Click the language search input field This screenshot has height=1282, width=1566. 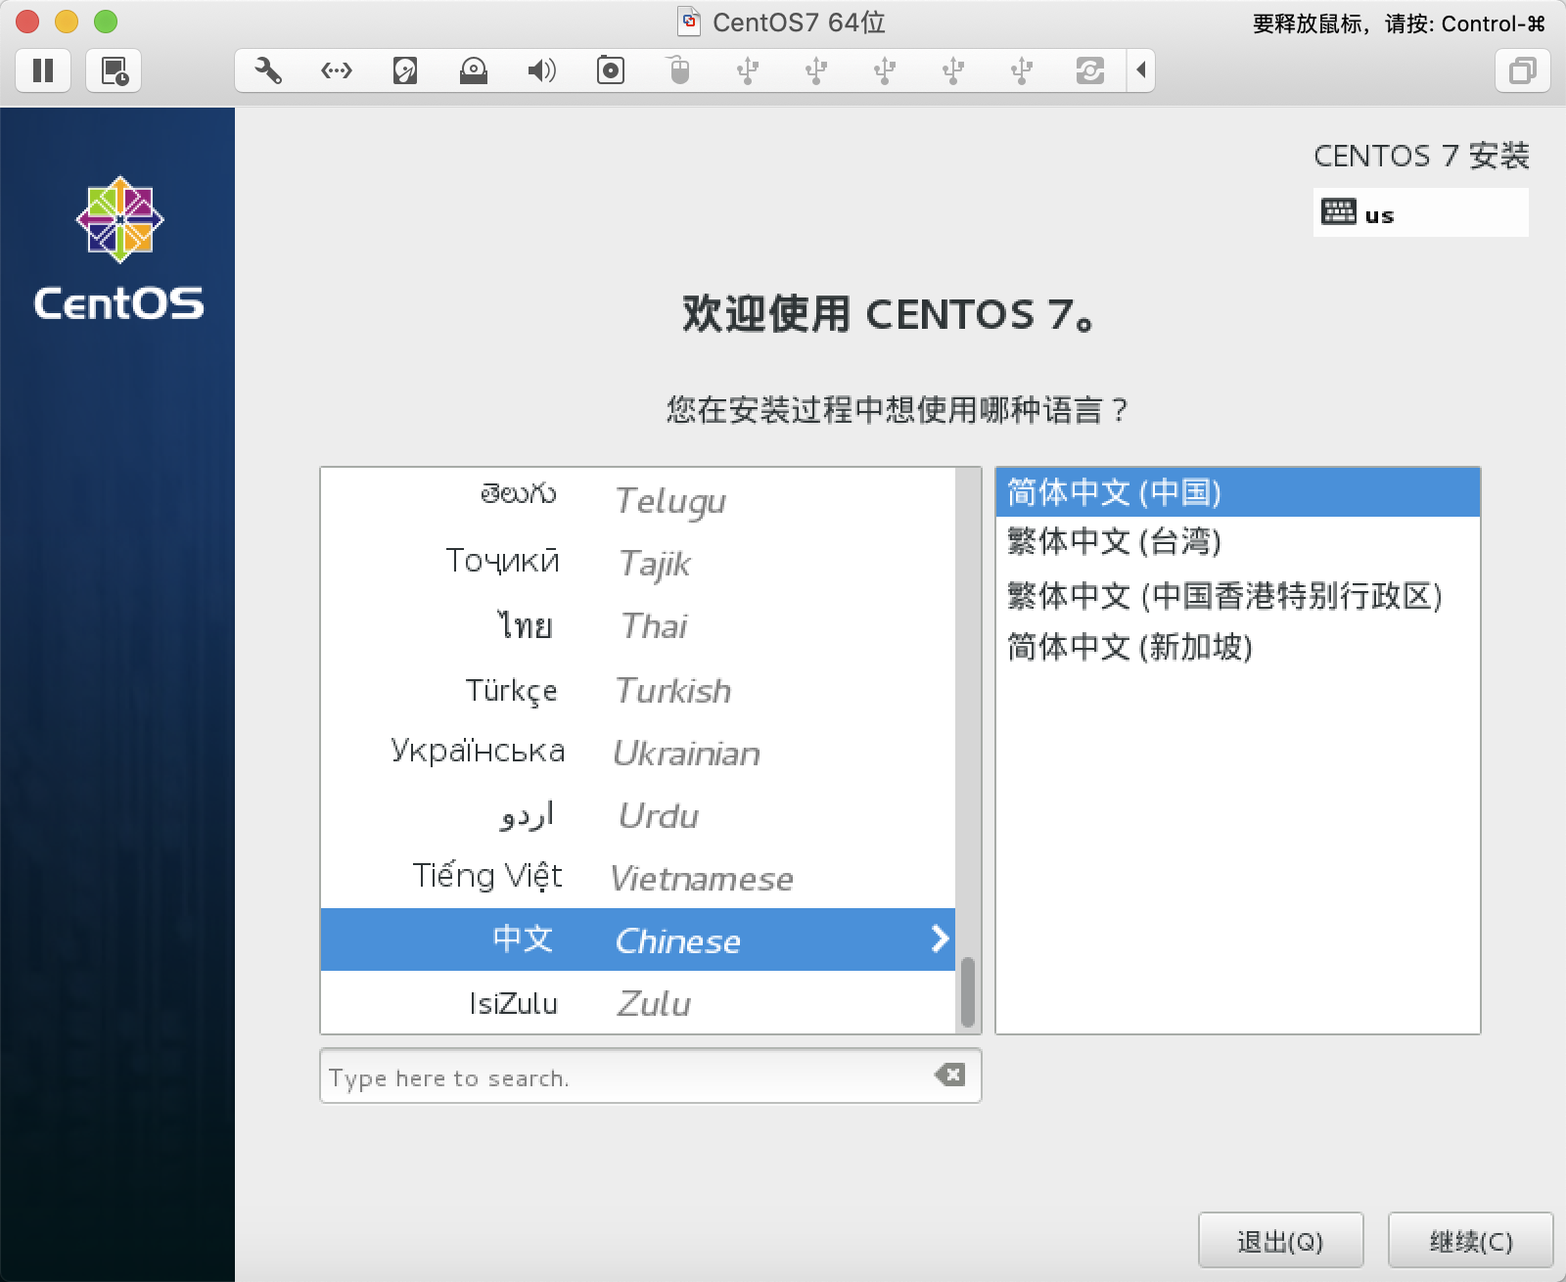tap(626, 1076)
